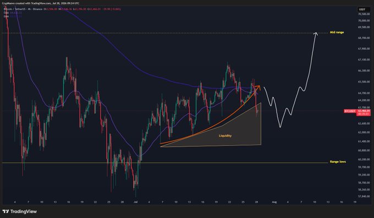Click the red current price label

(x=364, y=113)
